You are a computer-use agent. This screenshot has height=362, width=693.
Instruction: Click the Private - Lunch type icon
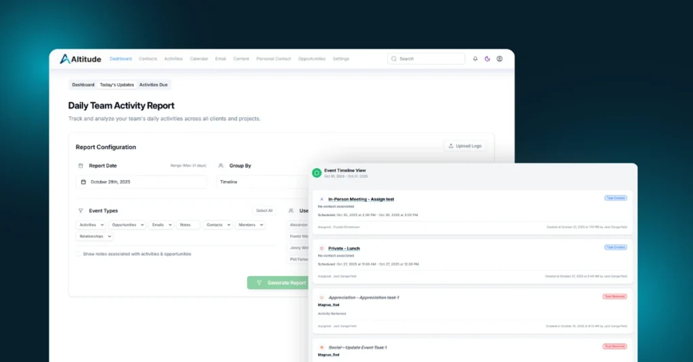pos(321,249)
